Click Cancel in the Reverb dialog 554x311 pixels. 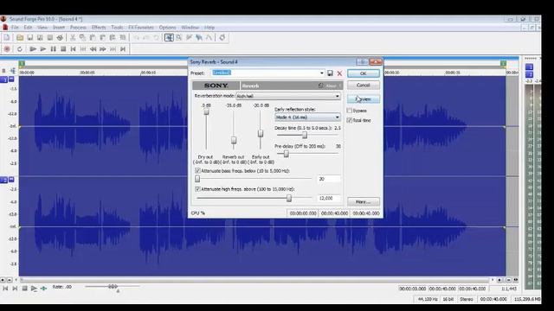364,85
